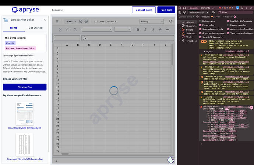Screen dimensions: 254x165
Task: Create live expression eye icon
Action: pos(213,12)
